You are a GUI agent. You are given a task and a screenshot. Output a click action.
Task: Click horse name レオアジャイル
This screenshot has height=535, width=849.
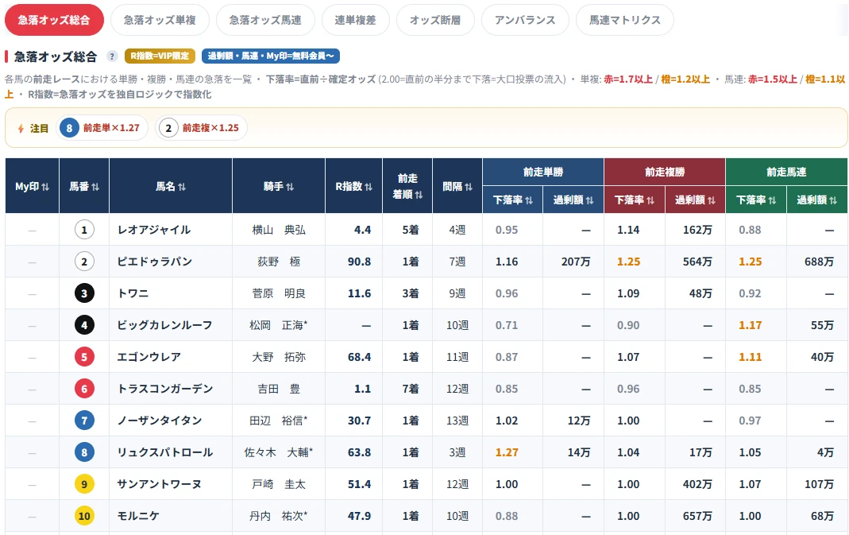point(154,230)
